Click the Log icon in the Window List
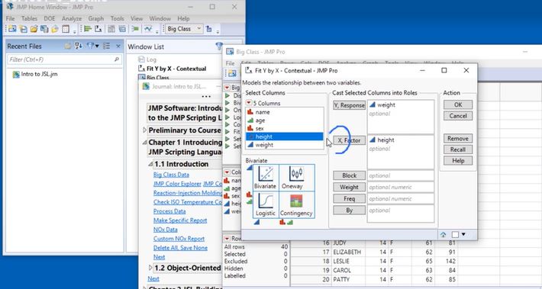542x289 pixels. [141, 59]
